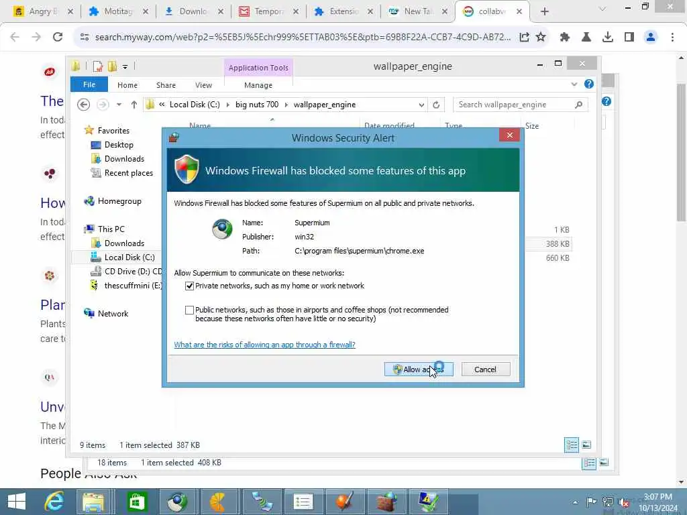Open File menu in Explorer ribbon
The width and height of the screenshot is (687, 515).
pos(89,84)
